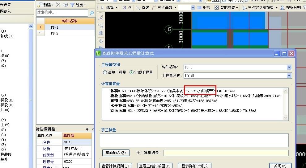Click the 砼类型 property value cell
The width and height of the screenshot is (306, 168).
pyautogui.click(x=77, y=155)
